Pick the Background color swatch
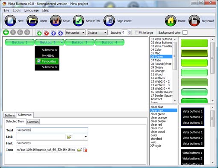The width and height of the screenshot is (218, 168). click(185, 32)
